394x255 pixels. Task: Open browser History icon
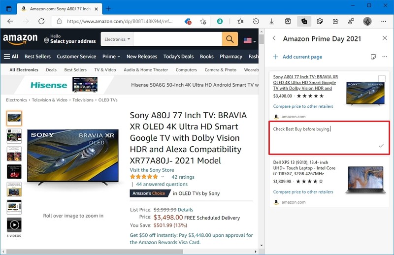pos(256,21)
